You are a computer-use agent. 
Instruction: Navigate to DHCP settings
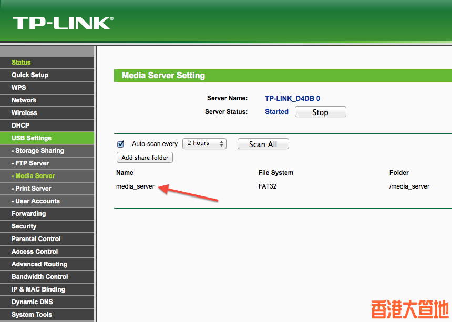click(47, 126)
